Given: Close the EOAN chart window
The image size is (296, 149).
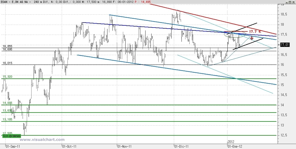Looking at the screenshot, I should tap(294, 2).
